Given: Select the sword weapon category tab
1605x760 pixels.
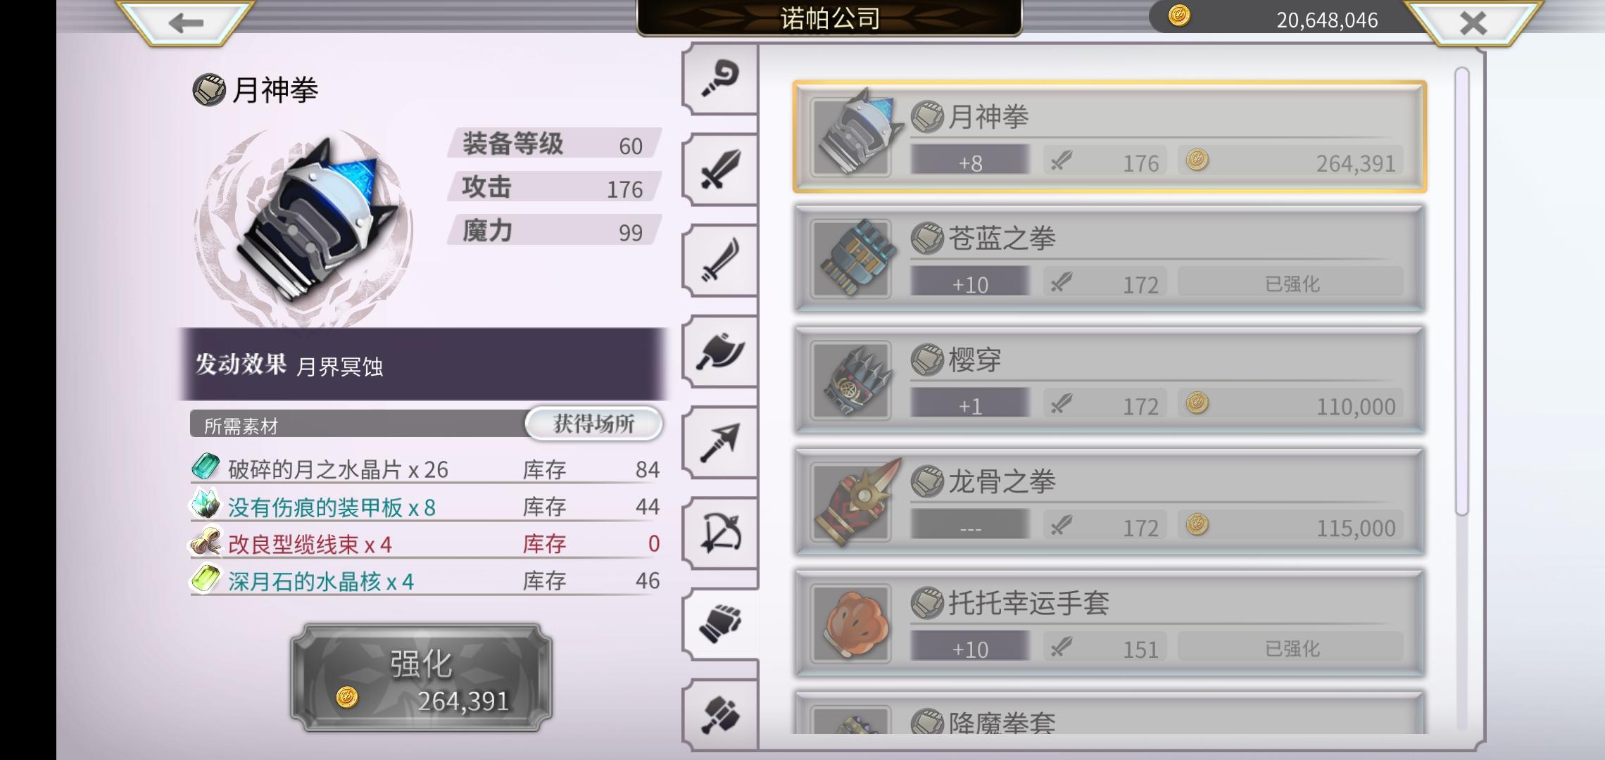Looking at the screenshot, I should pyautogui.click(x=720, y=170).
